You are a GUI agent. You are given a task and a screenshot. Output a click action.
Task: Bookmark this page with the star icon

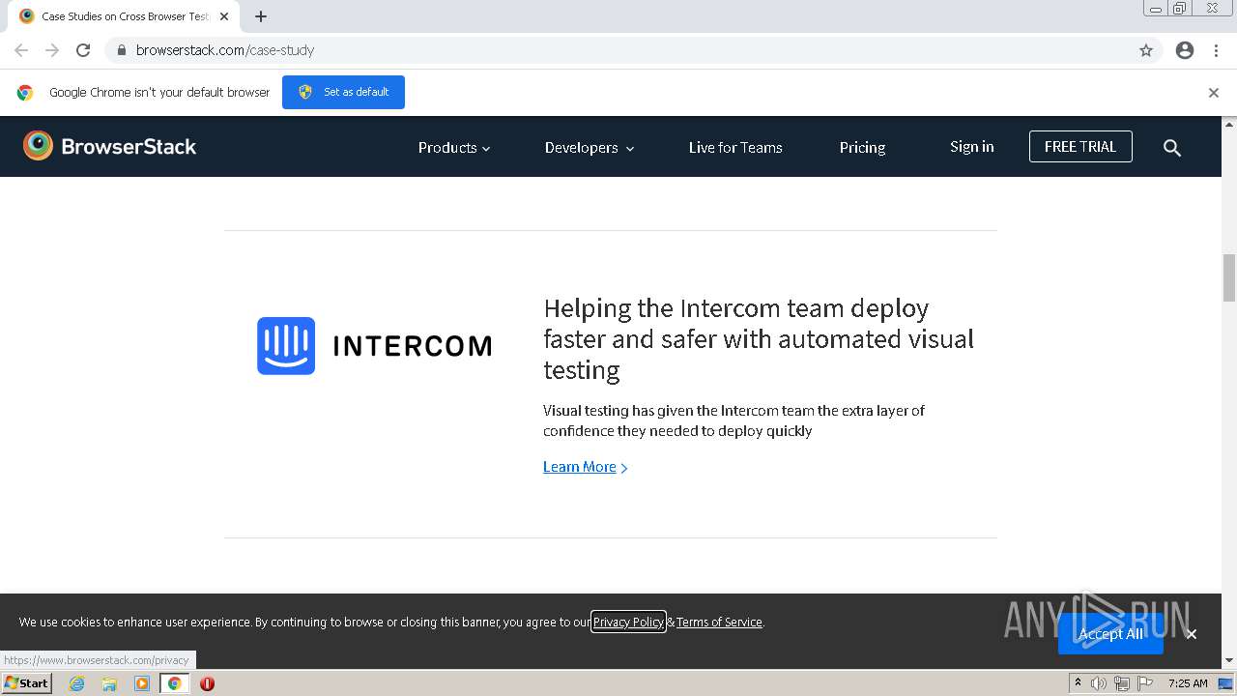tap(1146, 50)
